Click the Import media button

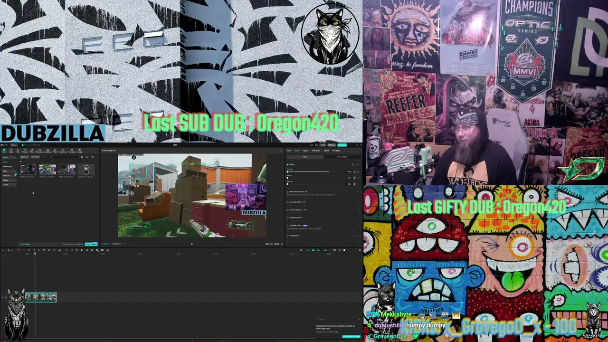(25, 157)
